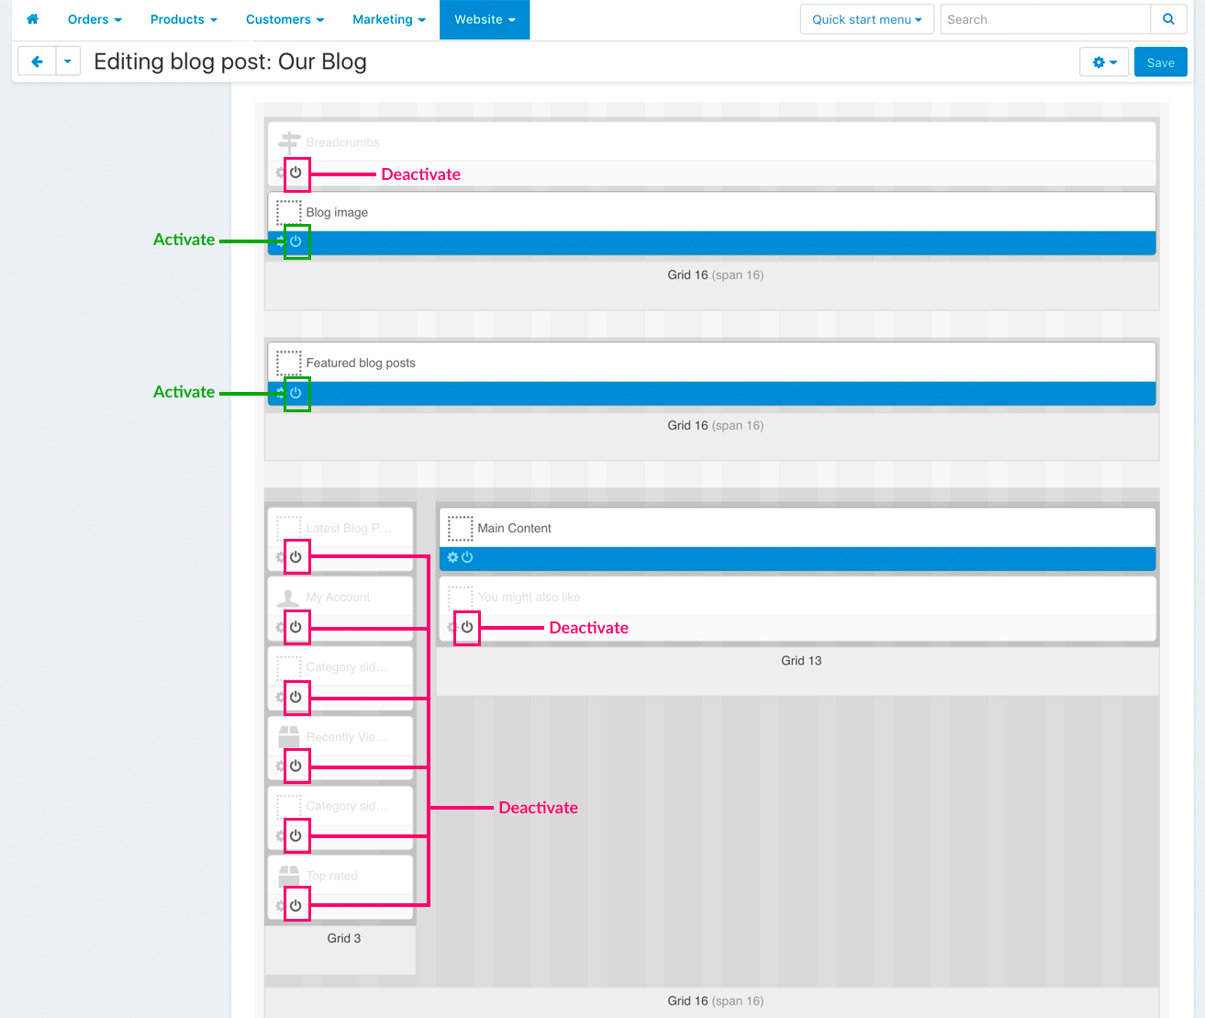Image resolution: width=1205 pixels, height=1018 pixels.
Task: Toggle power icon on Breadcrumbs block
Action: 296,173
